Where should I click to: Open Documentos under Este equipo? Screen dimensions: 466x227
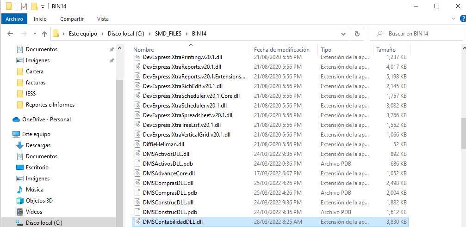(42, 156)
